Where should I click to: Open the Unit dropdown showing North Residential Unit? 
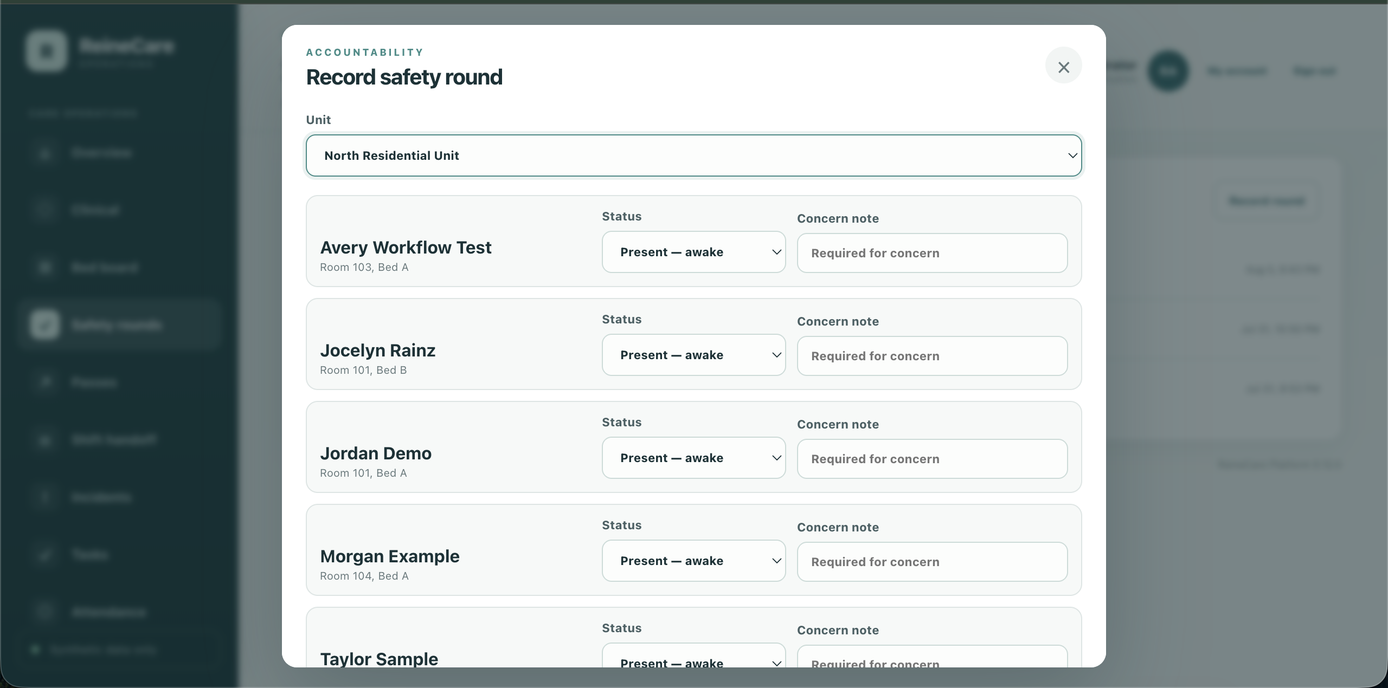click(x=693, y=155)
